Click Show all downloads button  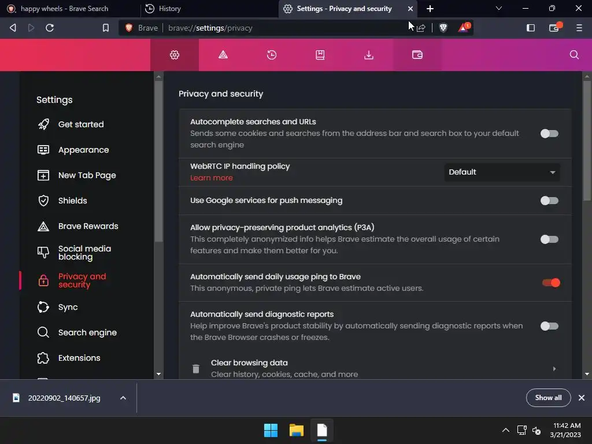pyautogui.click(x=548, y=398)
